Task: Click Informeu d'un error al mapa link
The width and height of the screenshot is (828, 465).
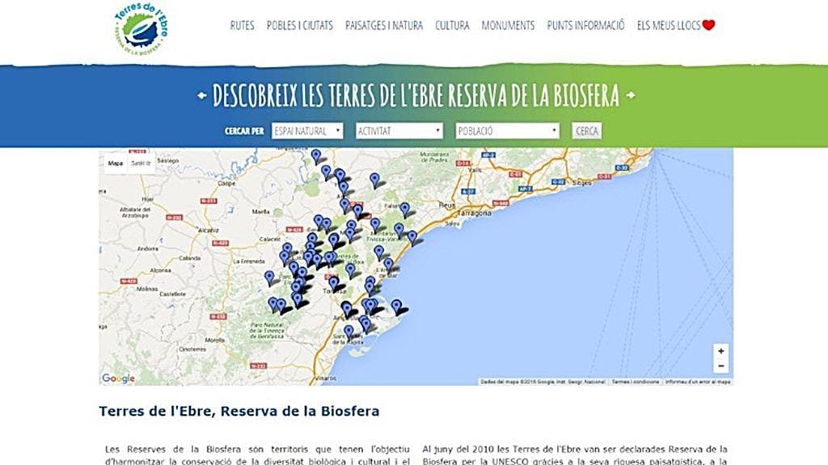Action: point(698,381)
